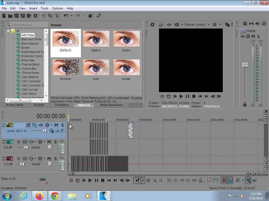
Task: Click the Open project folder icon
Action: coord(10,16)
